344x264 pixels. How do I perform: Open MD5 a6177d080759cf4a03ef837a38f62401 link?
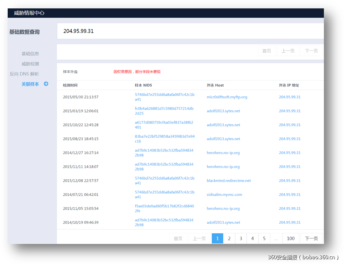[x=164, y=125]
